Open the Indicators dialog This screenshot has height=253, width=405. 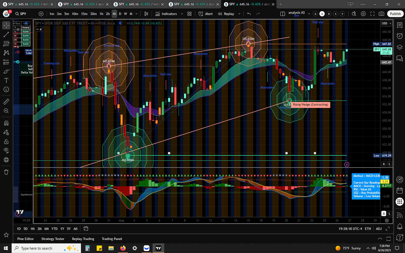(x=166, y=14)
